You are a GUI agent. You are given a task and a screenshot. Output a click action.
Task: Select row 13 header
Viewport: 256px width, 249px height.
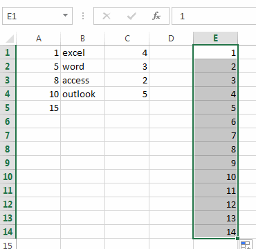click(x=8, y=218)
